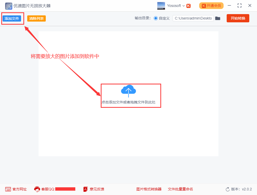Click the version refresh icon
The height and width of the screenshot is (195, 257).
tap(227, 189)
